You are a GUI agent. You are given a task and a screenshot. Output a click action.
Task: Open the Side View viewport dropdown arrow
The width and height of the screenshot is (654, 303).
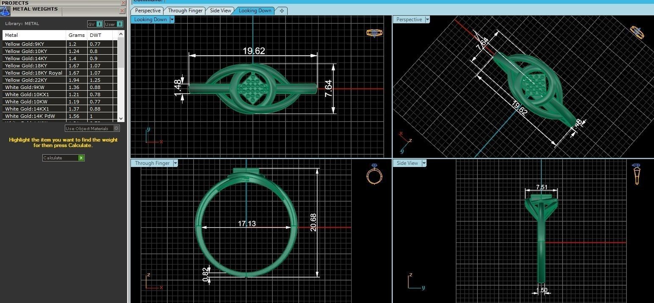(x=424, y=163)
